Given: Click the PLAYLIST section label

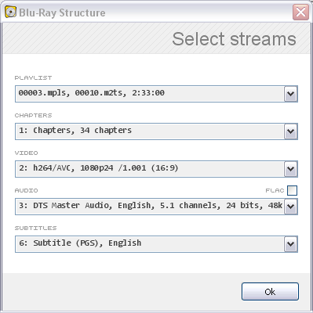Looking at the screenshot, I should [33, 77].
